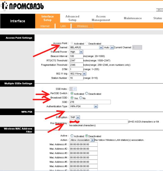The width and height of the screenshot is (163, 171).
Task: Select the Internet sub-tab
Action: click(45, 26)
